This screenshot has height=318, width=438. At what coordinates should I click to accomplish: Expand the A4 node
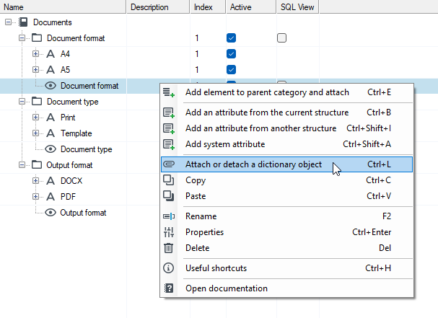tap(35, 54)
